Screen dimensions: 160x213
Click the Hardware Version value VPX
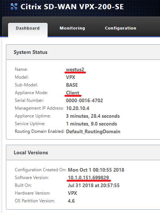(72, 193)
